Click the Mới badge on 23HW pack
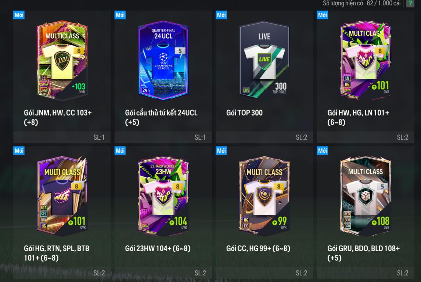The height and width of the screenshot is (282, 421). tap(120, 151)
